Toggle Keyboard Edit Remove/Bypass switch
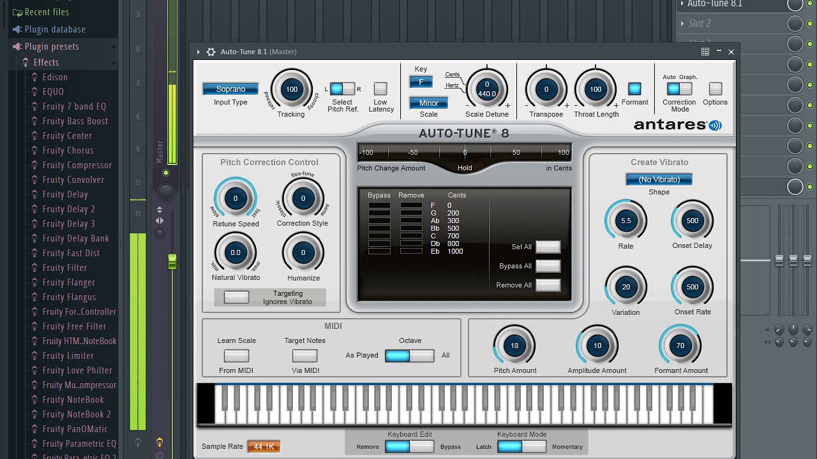 click(410, 446)
